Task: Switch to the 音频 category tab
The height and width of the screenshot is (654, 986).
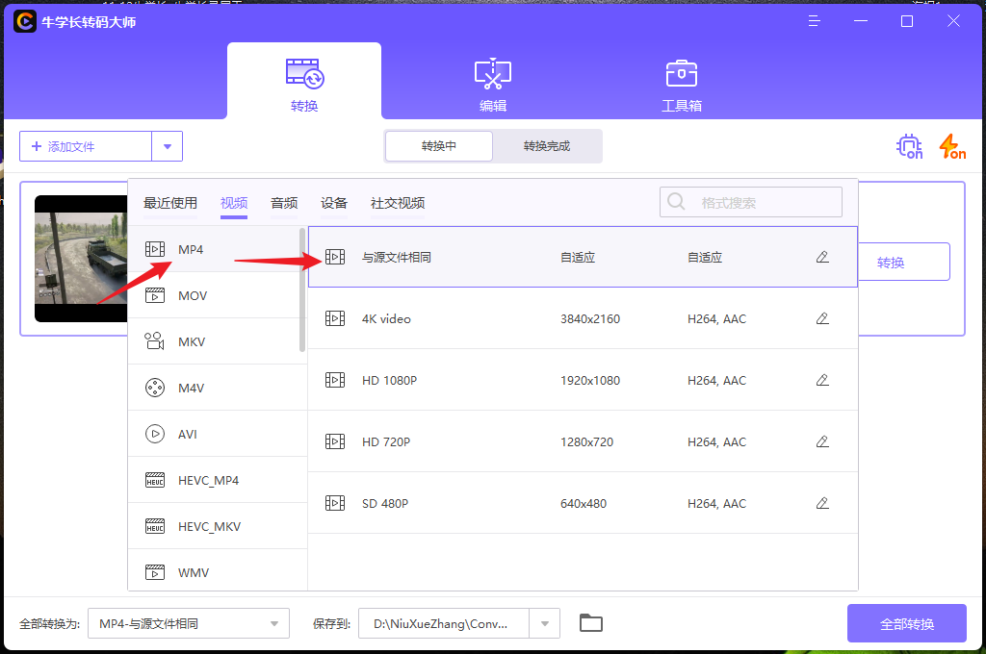Action: 283,203
